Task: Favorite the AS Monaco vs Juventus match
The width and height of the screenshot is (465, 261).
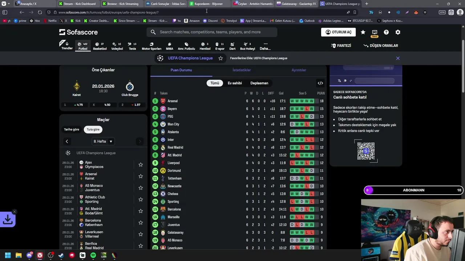Action: pos(141,188)
